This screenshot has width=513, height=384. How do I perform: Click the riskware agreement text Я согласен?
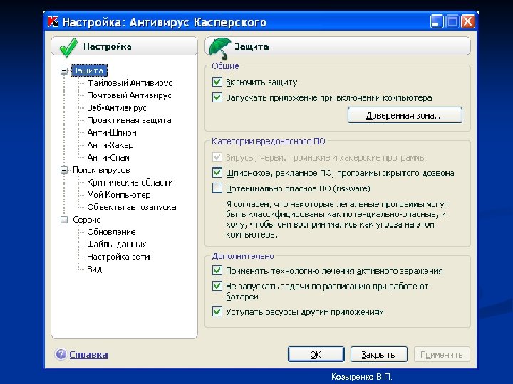click(337, 220)
